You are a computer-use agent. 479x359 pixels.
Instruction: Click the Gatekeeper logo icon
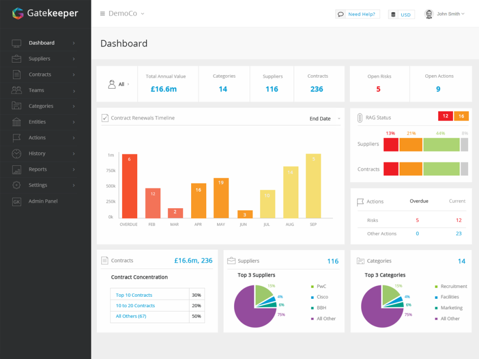[x=18, y=13]
